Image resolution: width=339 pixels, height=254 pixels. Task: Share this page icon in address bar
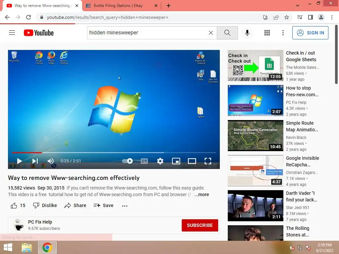coord(276,17)
